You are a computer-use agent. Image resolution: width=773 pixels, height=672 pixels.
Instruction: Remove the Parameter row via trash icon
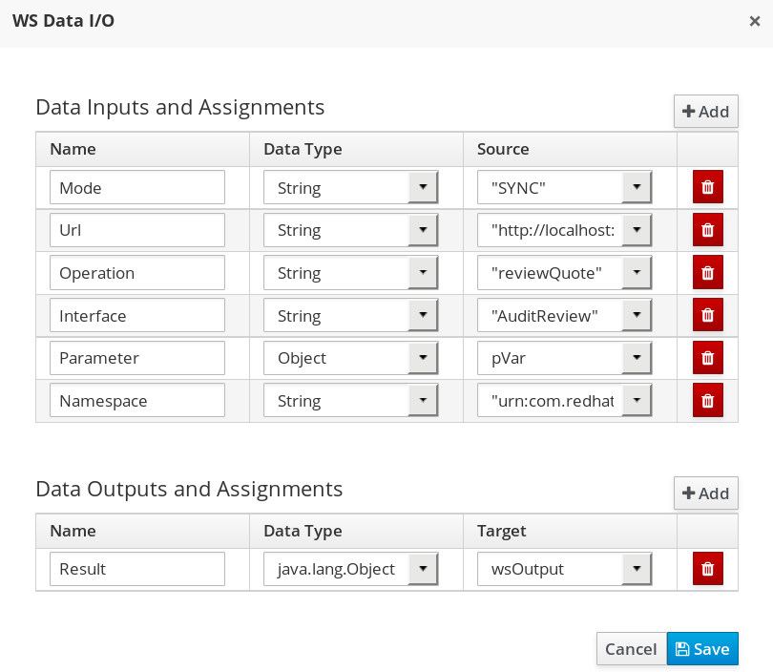(x=707, y=357)
